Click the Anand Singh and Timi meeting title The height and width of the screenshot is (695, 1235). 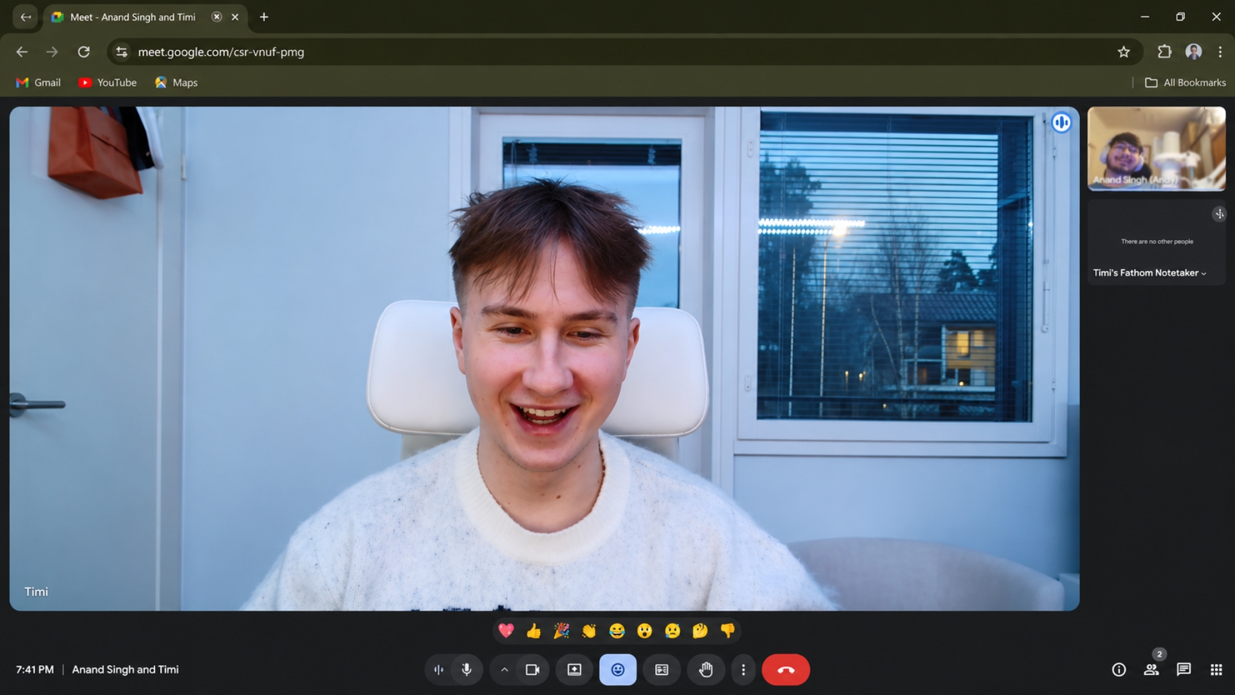[x=125, y=669]
